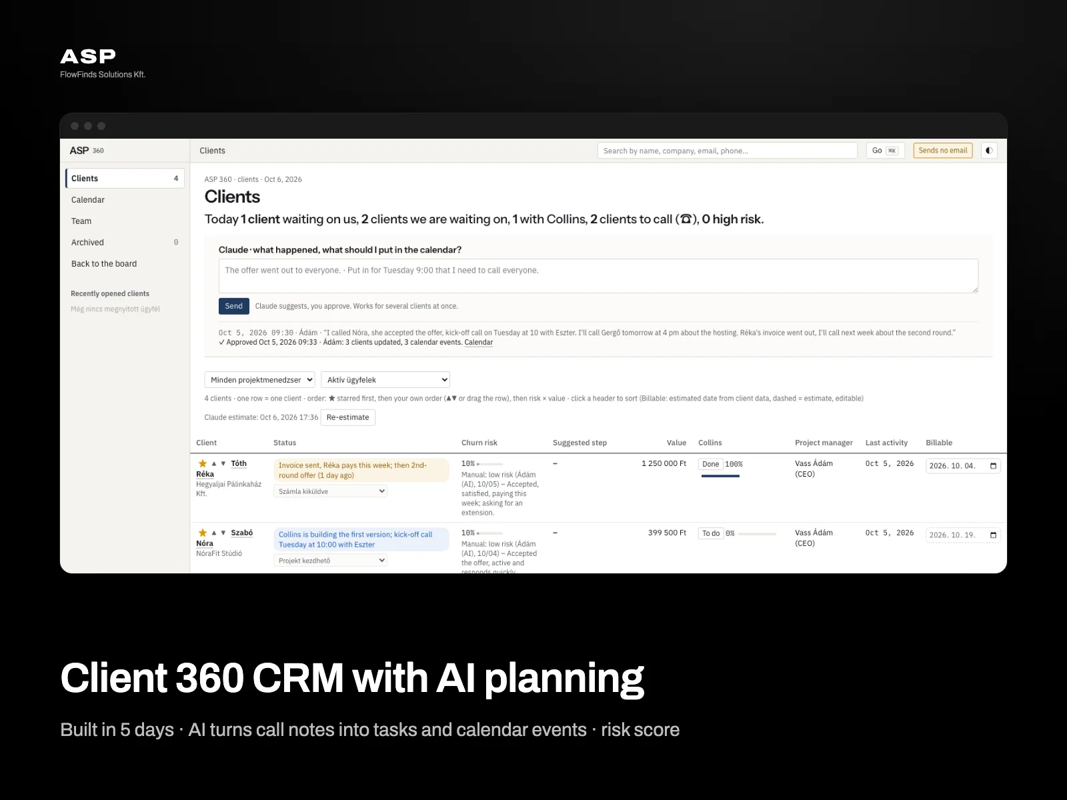
Task: Unstar the Tóth Réka client
Action: click(203, 463)
